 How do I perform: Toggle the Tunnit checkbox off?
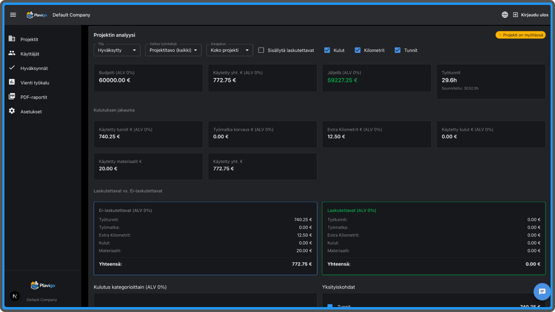click(397, 50)
